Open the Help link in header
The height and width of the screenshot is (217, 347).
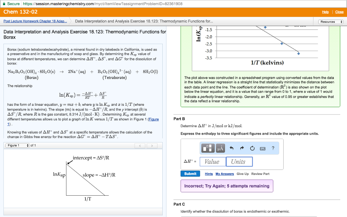(x=325, y=12)
